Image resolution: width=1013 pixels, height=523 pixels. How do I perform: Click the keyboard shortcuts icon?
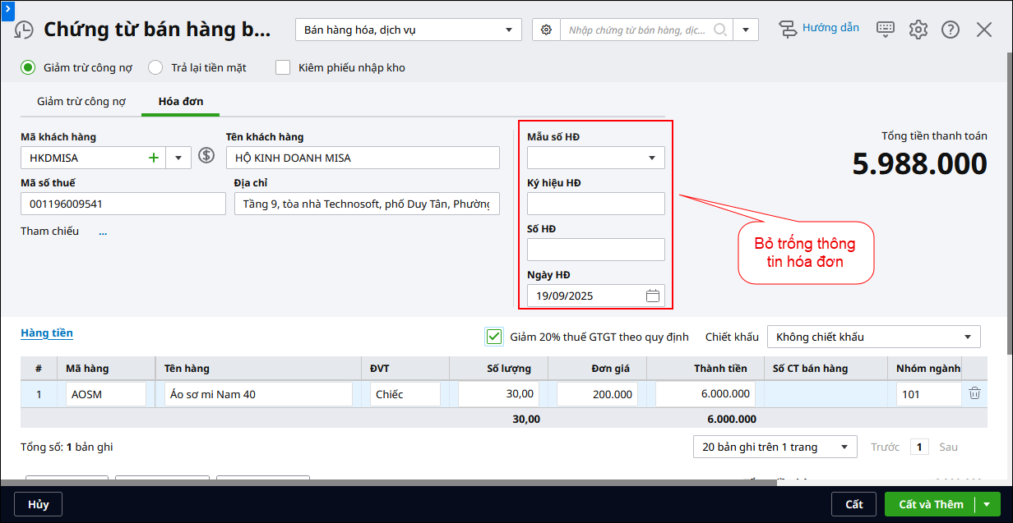[x=886, y=29]
